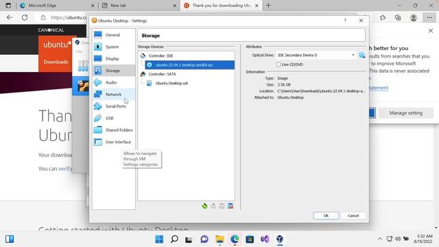Click Downloads on the Ubuntu page
The width and height of the screenshot is (439, 247).
(x=56, y=62)
